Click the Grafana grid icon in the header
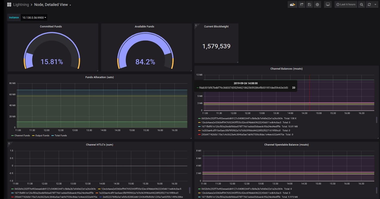Screen dimensions: 380x199 (9, 5)
